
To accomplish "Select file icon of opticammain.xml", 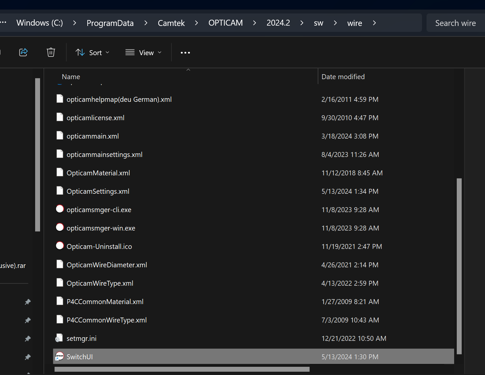I will [x=60, y=136].
